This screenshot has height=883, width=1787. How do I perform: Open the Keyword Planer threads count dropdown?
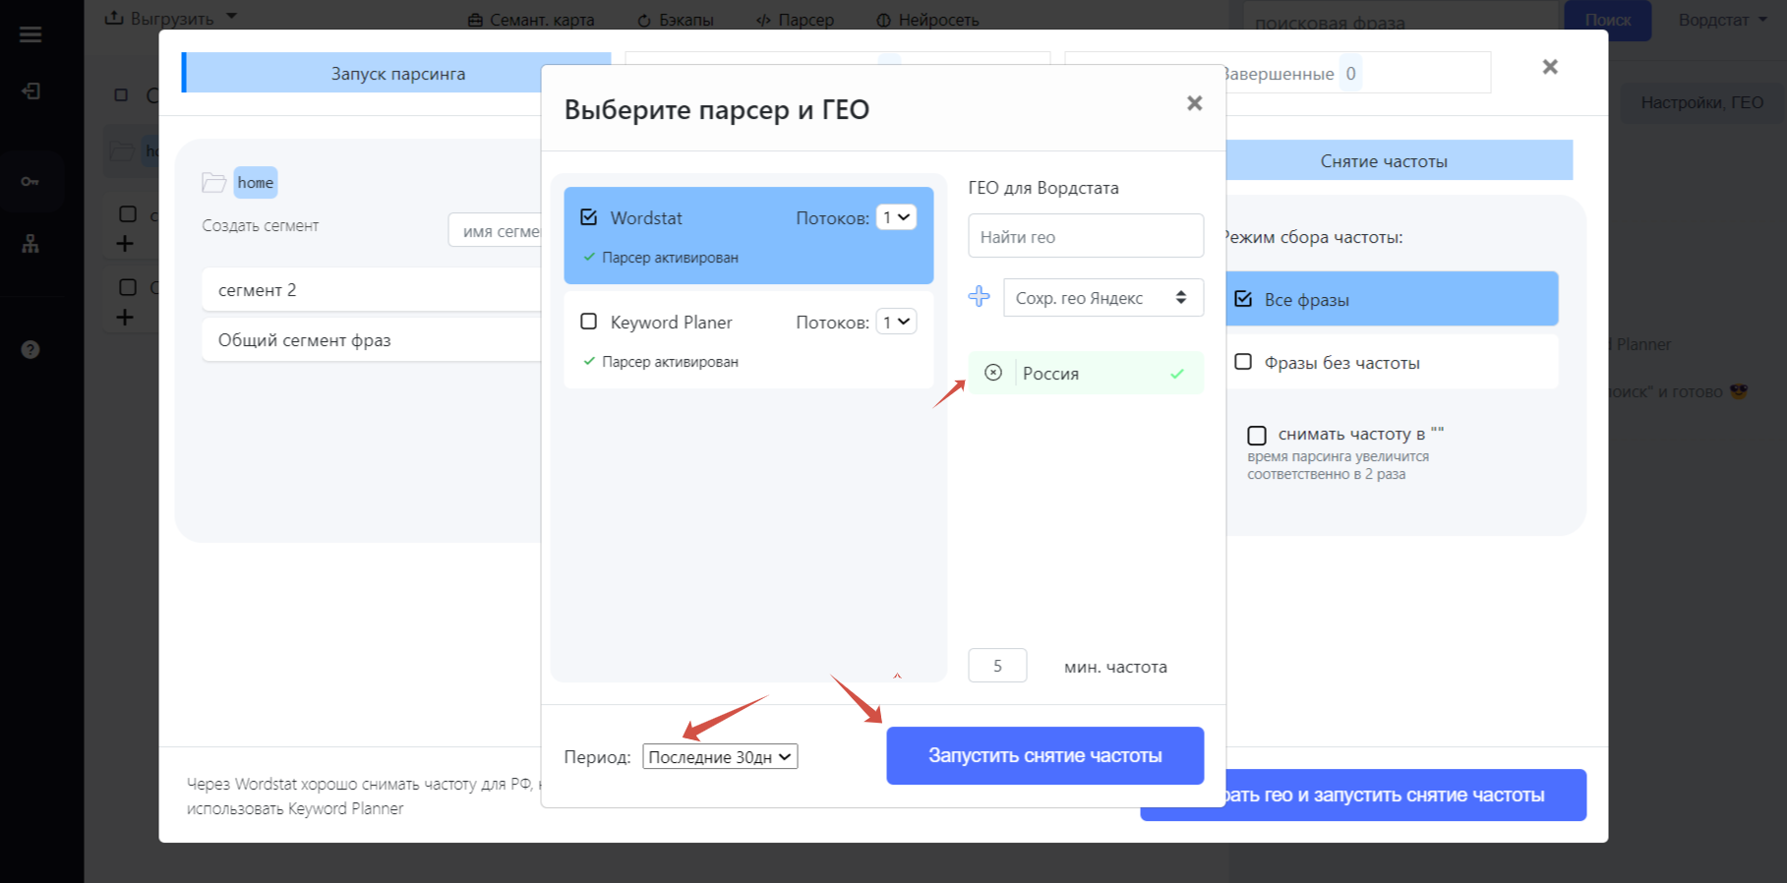click(896, 322)
